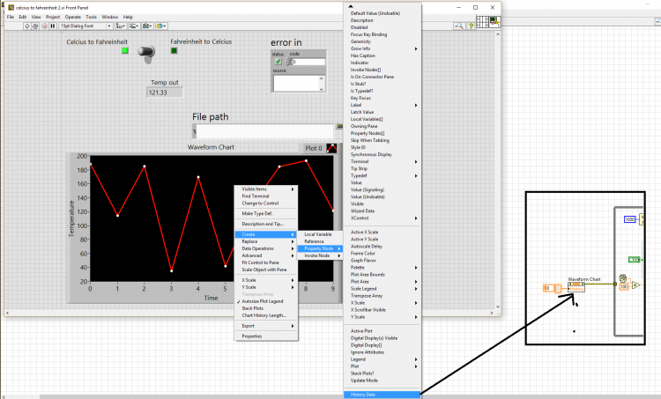Image resolution: width=661 pixels, height=399 pixels.
Task: Choose Chart History Length... menu entry
Action: pos(264,315)
